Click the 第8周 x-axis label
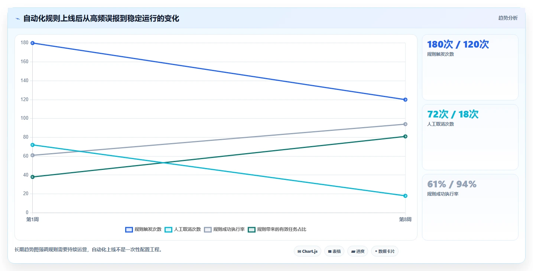This screenshot has height=271, width=533. click(x=405, y=220)
